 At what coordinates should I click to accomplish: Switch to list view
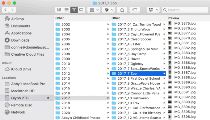(x=67, y=10)
